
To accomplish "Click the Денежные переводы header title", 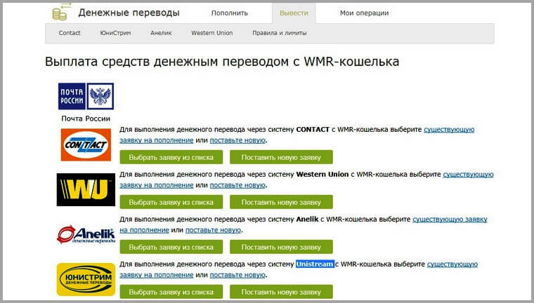I will 129,13.
